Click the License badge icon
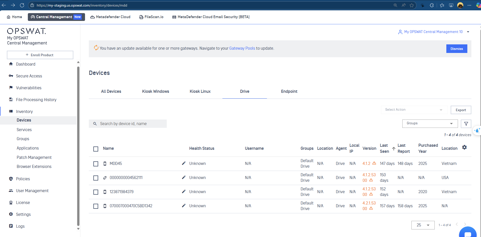 click(11, 202)
